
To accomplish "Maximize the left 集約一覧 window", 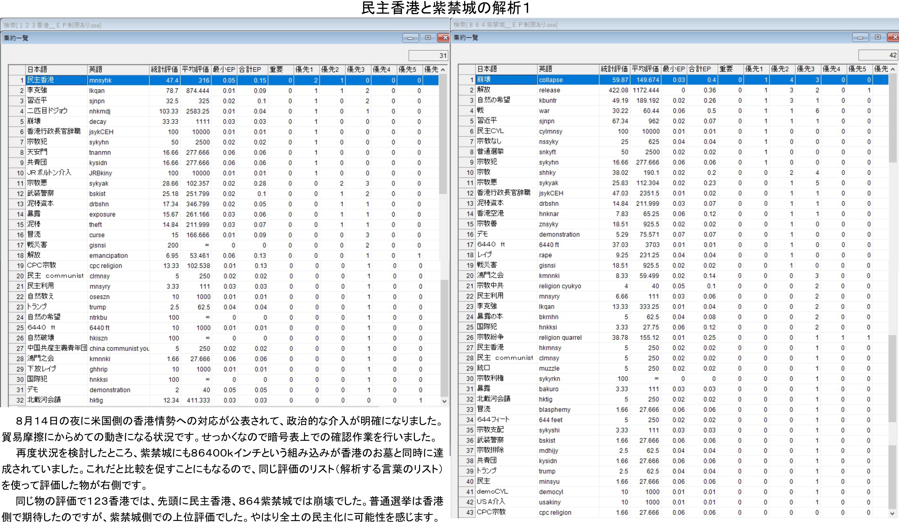I will (428, 38).
